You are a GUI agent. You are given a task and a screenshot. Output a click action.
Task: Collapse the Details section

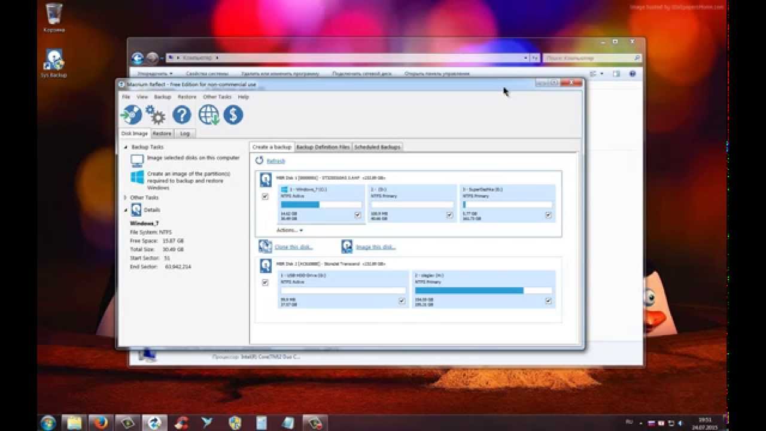[x=126, y=210]
